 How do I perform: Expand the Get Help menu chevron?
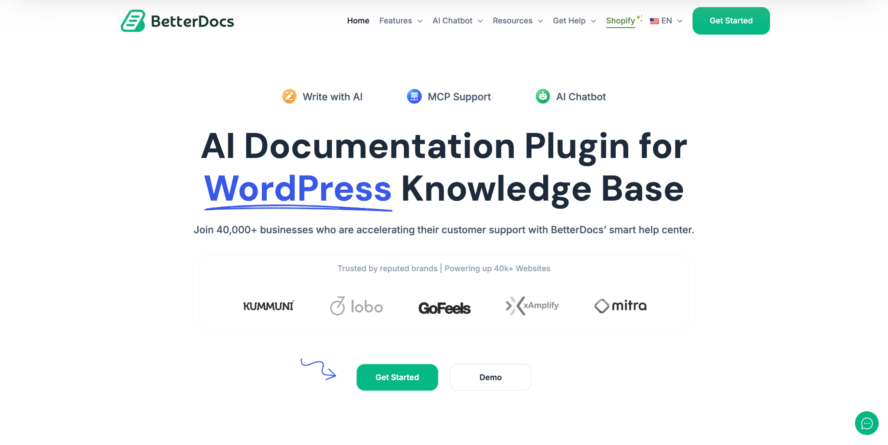tap(594, 21)
